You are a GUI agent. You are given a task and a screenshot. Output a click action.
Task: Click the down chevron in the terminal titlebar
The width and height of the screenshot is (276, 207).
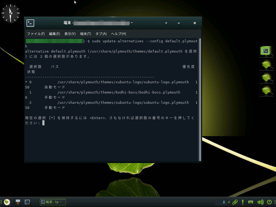166,23
